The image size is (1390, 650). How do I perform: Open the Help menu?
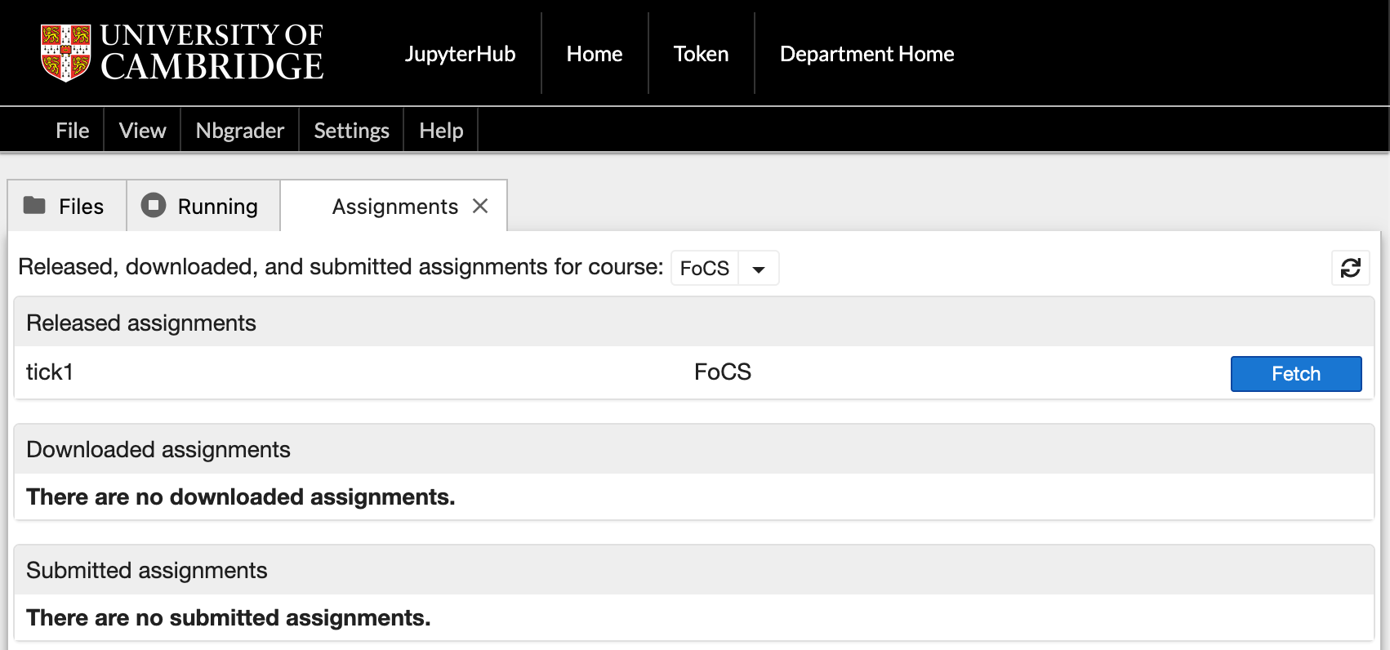click(x=441, y=131)
